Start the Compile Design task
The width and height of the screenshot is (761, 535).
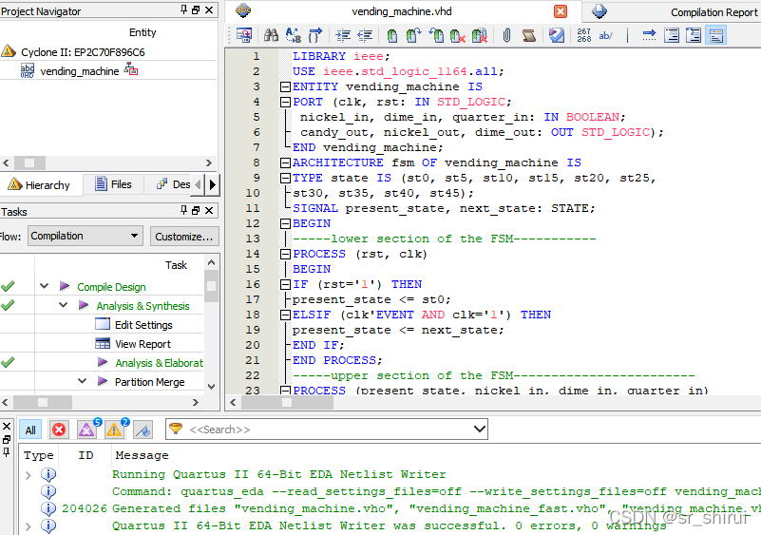point(64,286)
